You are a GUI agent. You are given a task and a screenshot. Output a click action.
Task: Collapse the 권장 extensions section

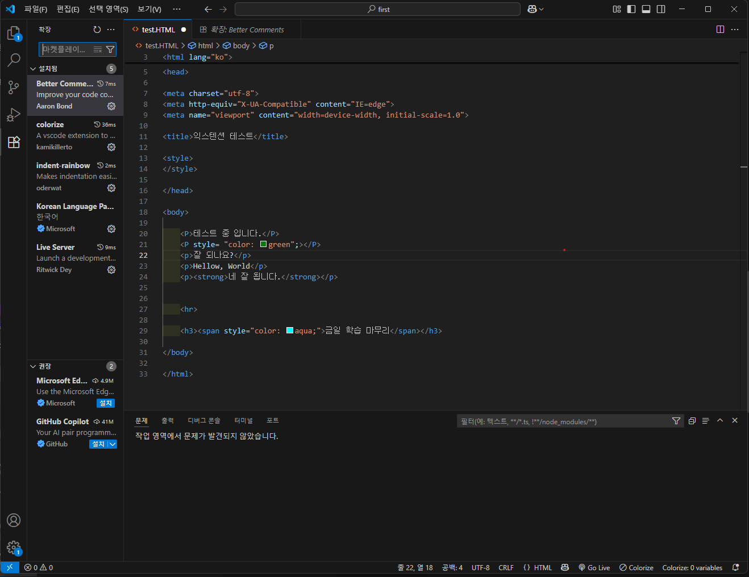(x=34, y=366)
